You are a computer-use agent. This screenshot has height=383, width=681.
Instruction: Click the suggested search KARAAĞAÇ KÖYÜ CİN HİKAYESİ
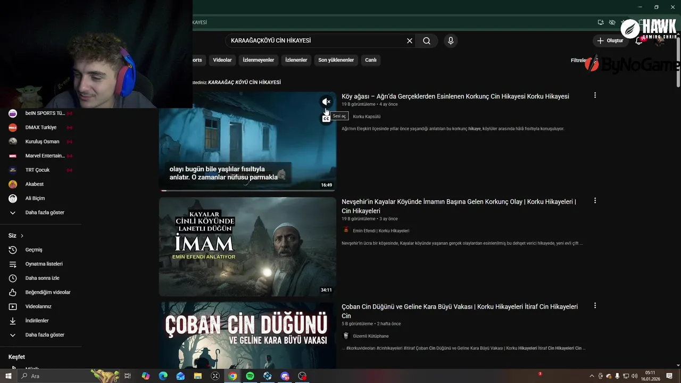[244, 82]
